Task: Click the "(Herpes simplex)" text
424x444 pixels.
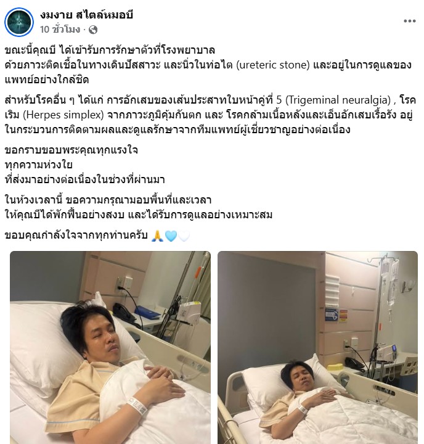Action: click(63, 115)
